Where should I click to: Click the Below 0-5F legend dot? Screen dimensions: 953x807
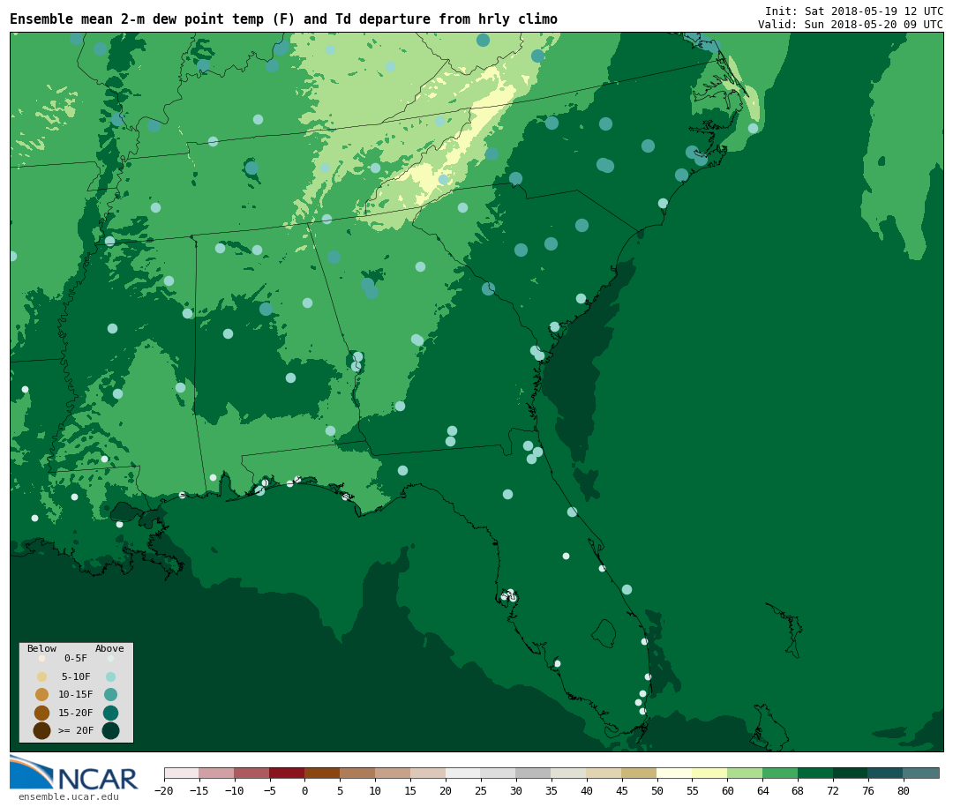42,658
